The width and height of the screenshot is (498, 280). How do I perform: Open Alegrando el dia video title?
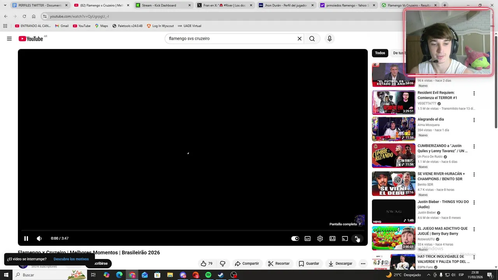[x=431, y=119]
